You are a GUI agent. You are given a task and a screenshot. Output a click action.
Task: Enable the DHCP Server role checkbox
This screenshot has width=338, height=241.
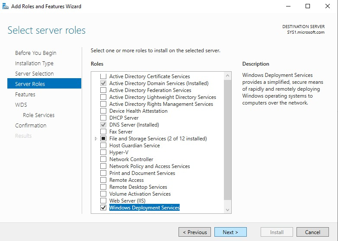click(x=103, y=117)
